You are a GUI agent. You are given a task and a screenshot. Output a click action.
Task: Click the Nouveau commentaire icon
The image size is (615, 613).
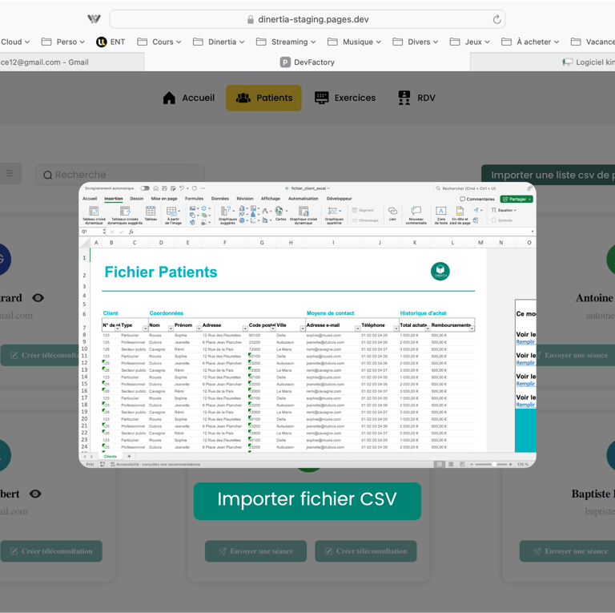tap(416, 211)
